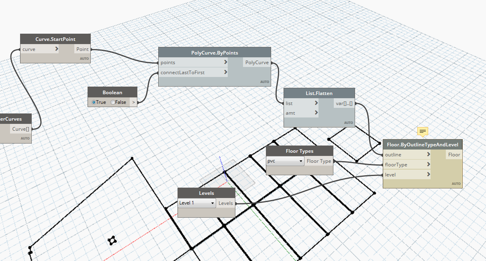Open the pvc floor type dropdown

(285, 161)
